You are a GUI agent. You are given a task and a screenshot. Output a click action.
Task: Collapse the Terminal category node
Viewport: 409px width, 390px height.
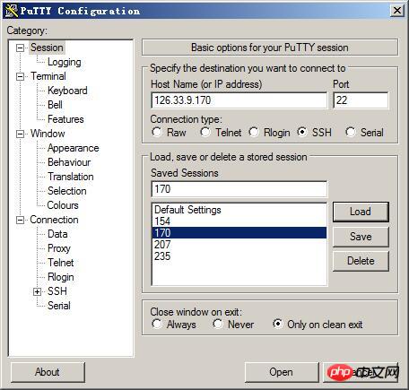tap(20, 76)
